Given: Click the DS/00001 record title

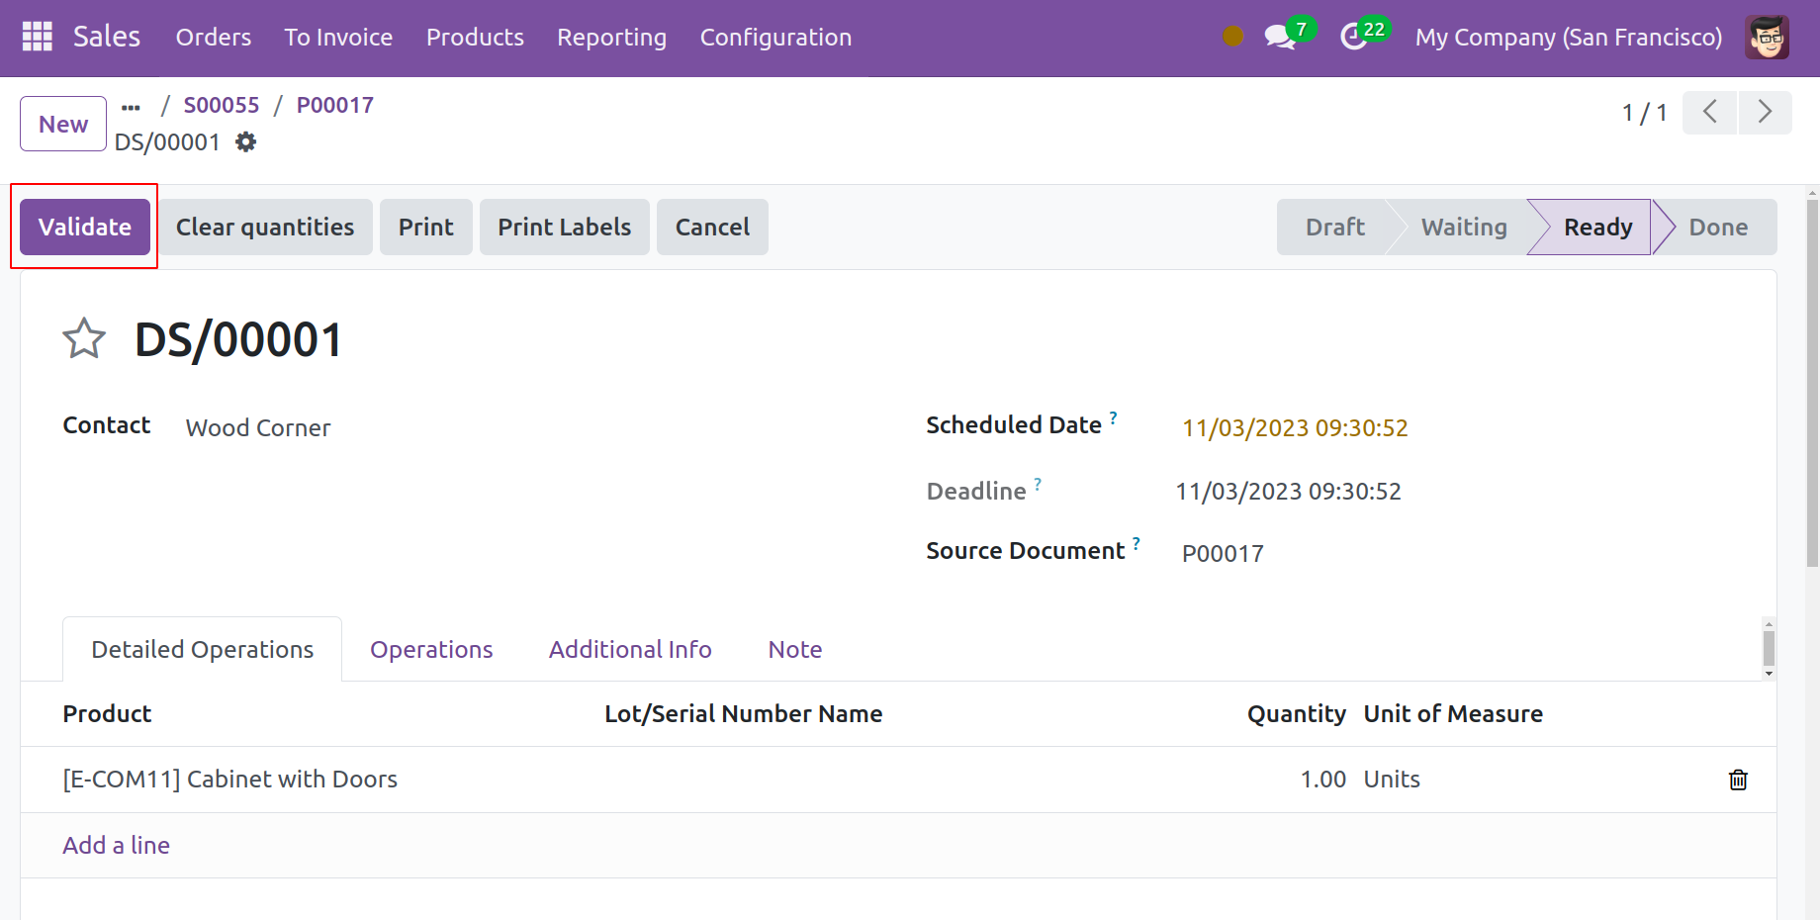Looking at the screenshot, I should (238, 339).
